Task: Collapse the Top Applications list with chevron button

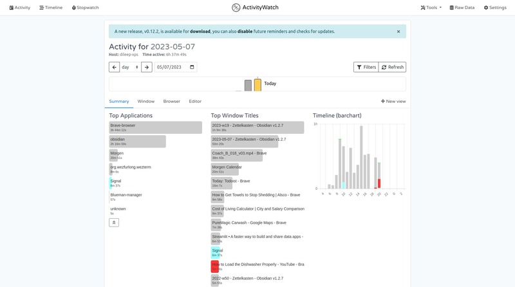Action: click(114, 223)
